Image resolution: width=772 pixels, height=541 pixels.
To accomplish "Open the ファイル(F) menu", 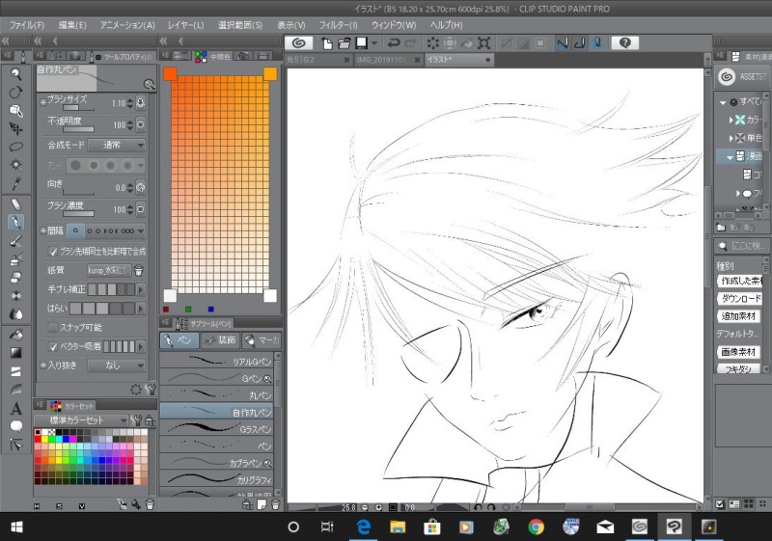I will coord(27,25).
